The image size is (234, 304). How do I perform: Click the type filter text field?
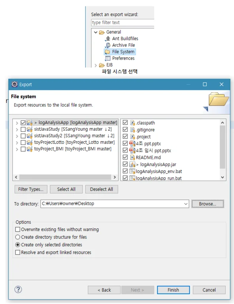pyautogui.click(x=123, y=23)
